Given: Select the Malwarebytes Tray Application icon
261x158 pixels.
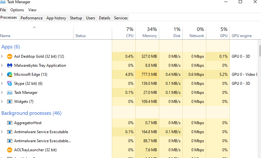Looking at the screenshot, I should pyautogui.click(x=10, y=65).
